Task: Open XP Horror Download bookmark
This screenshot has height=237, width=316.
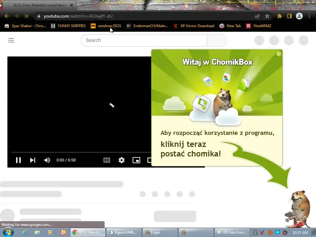Action: [x=194, y=26]
